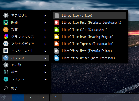Expand the システム submenu arrow
139x101 pixels.
pyautogui.click(x=45, y=79)
